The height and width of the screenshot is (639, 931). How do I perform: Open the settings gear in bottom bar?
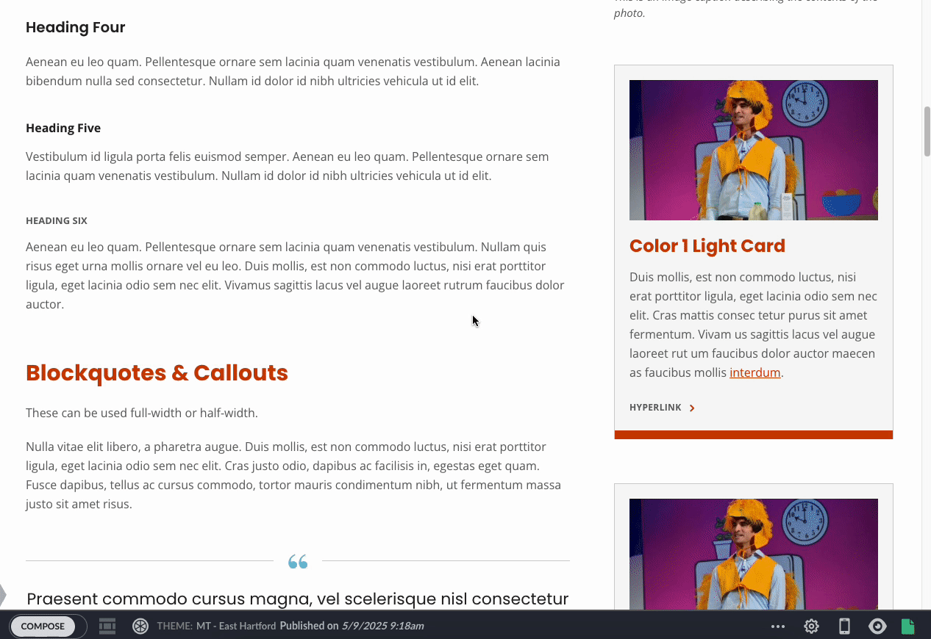coord(811,627)
